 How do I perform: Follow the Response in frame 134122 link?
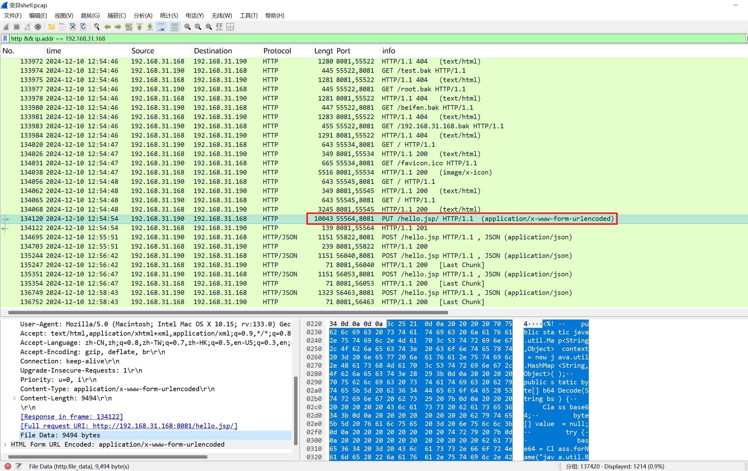pos(72,417)
